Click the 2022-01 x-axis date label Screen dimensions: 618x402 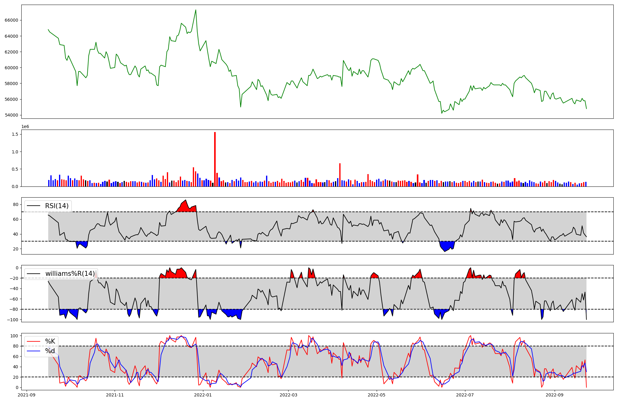click(x=203, y=395)
